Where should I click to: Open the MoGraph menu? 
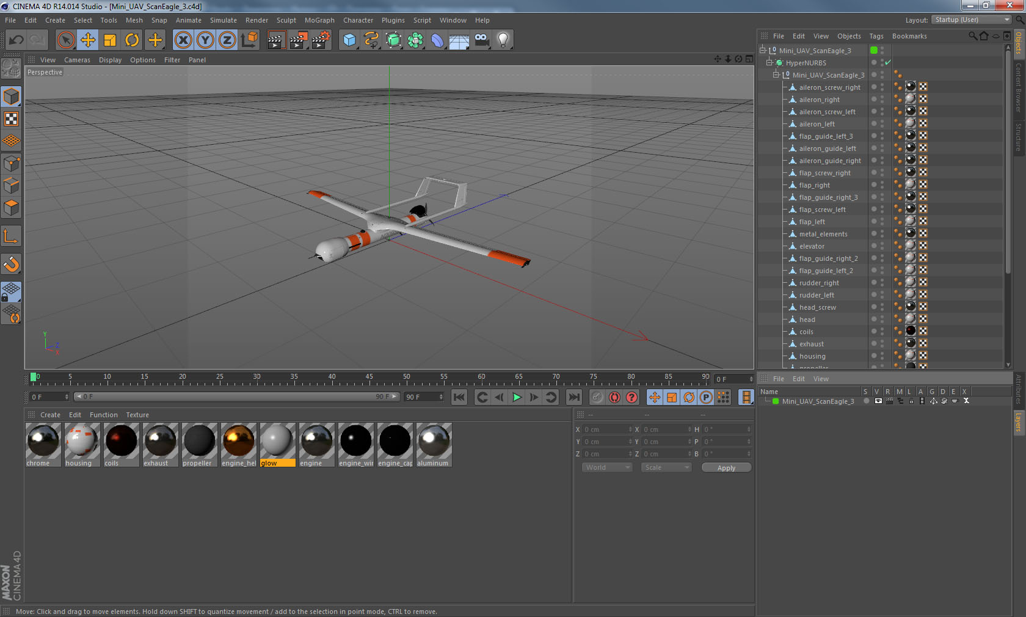pos(319,20)
